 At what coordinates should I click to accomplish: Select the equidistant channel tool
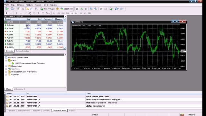click(30, 13)
